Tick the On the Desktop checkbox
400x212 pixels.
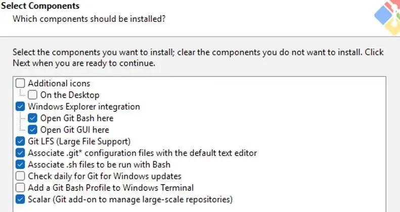click(x=33, y=95)
